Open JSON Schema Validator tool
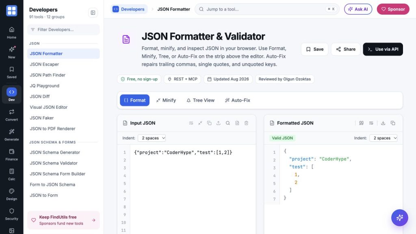The height and width of the screenshot is (234, 416). point(63,163)
